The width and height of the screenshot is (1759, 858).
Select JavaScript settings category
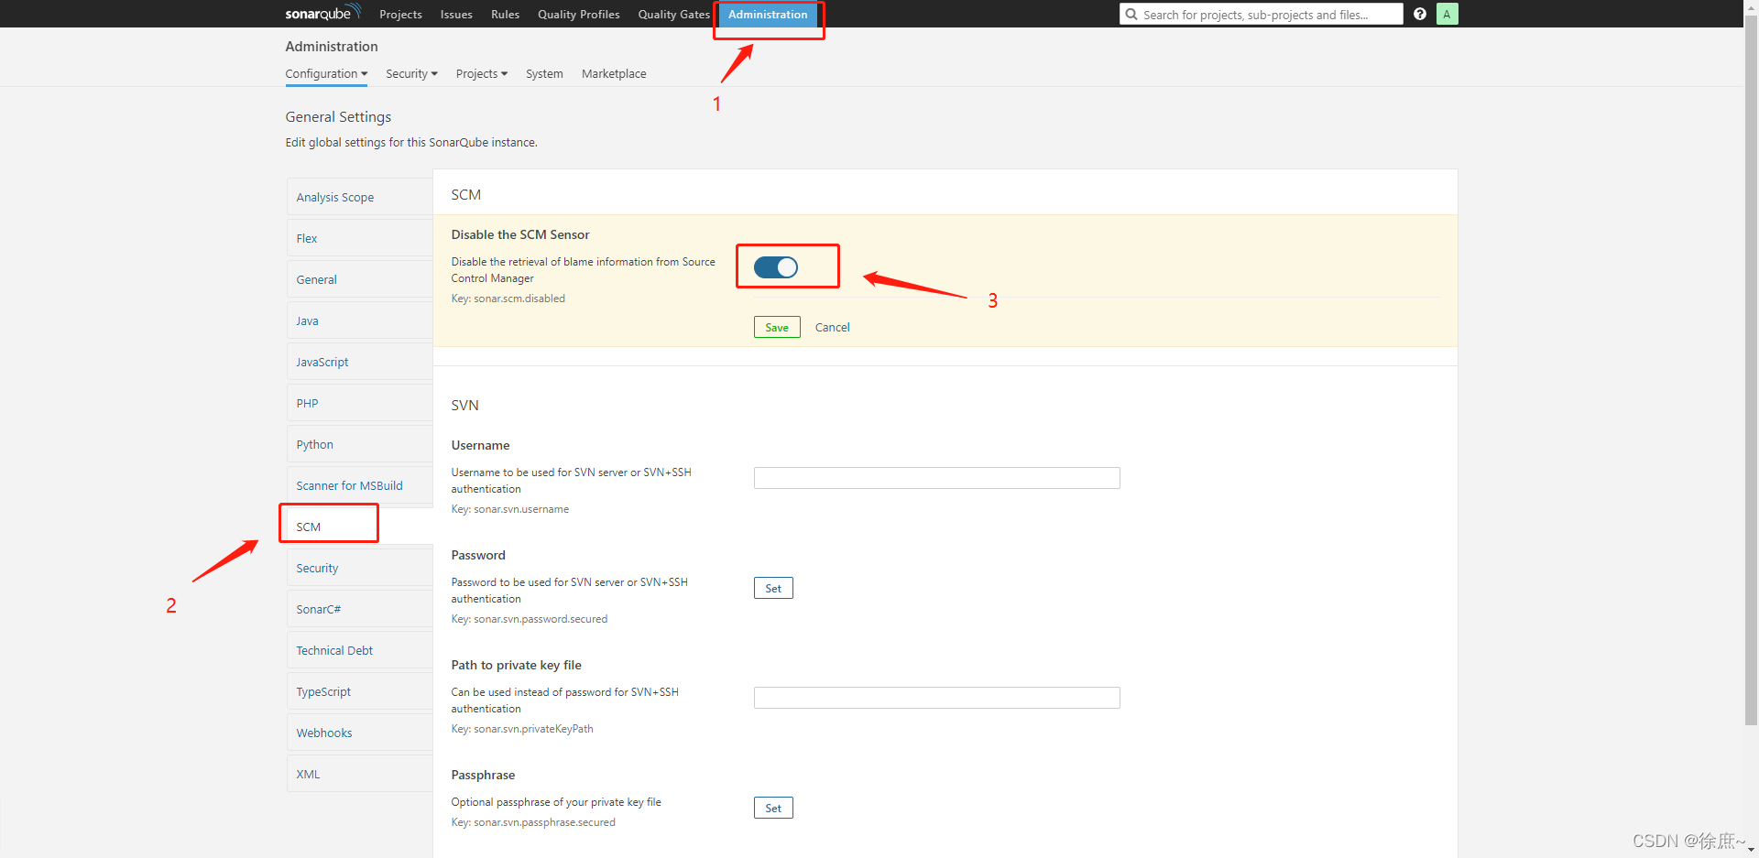point(359,362)
